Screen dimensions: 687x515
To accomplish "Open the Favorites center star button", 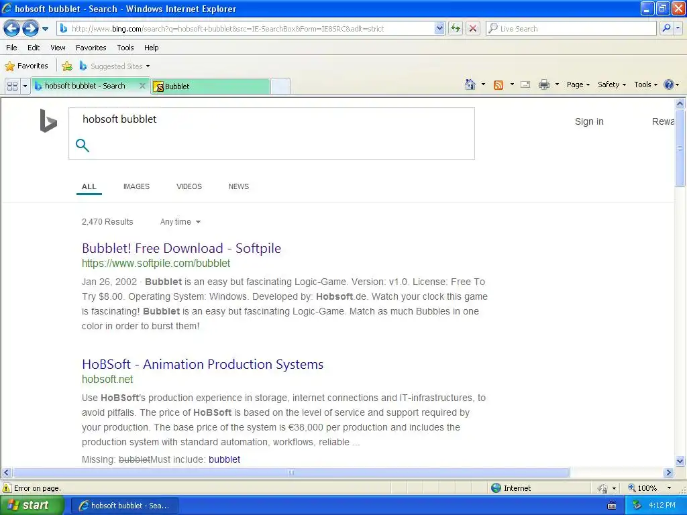I will coord(26,66).
